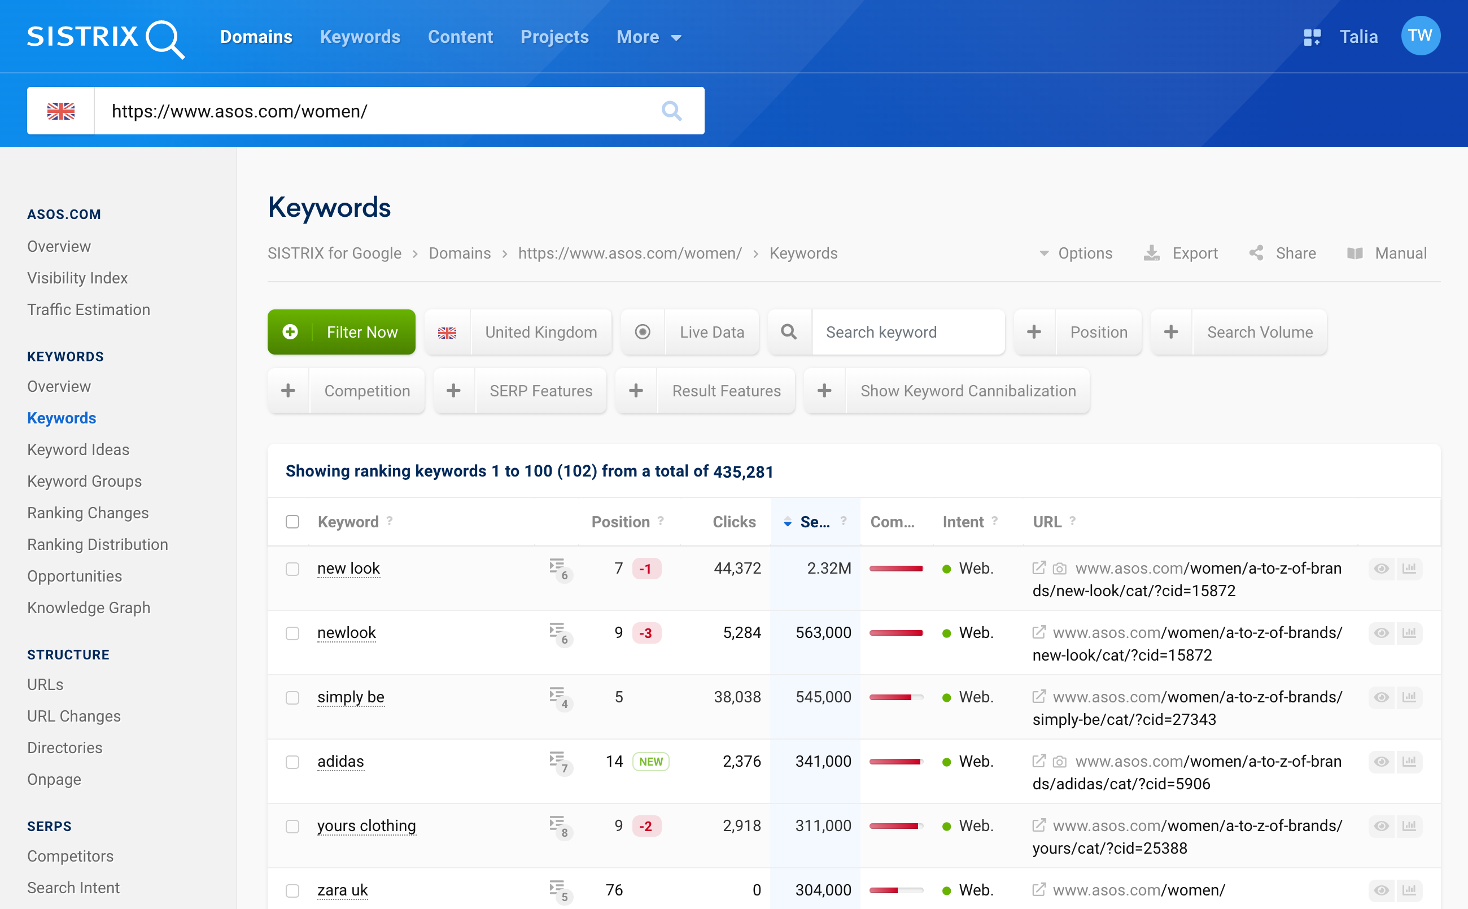Click the help icon next to Position header
The width and height of the screenshot is (1468, 909).
point(661,521)
